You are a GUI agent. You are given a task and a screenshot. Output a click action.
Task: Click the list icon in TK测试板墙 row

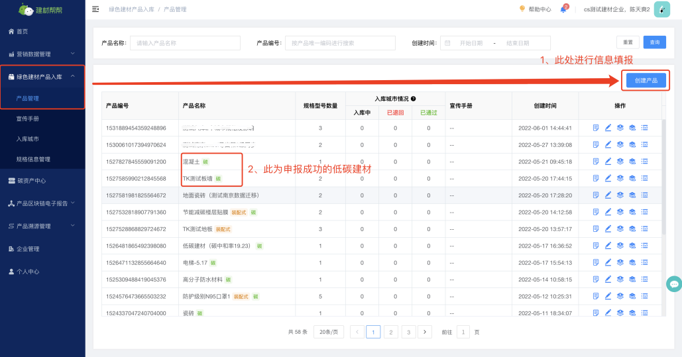click(644, 179)
